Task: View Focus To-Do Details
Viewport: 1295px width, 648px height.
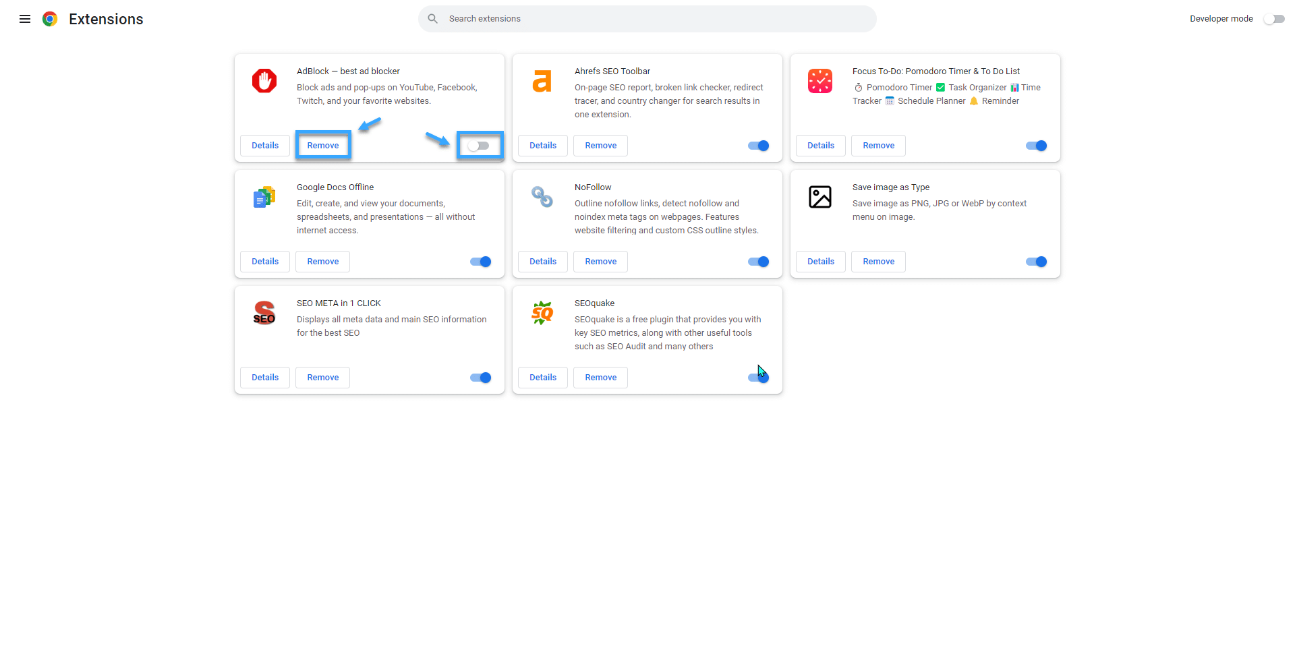Action: coord(821,146)
